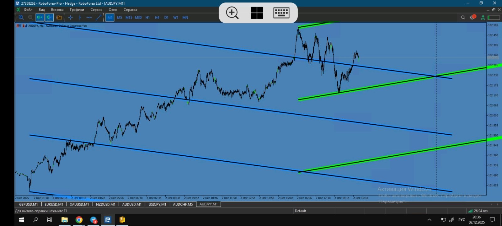Open the Windows Start menu

[x=22, y=220]
